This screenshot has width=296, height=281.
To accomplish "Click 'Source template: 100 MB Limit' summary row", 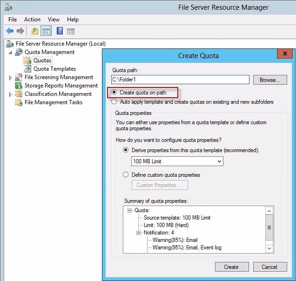I will point(177,218).
